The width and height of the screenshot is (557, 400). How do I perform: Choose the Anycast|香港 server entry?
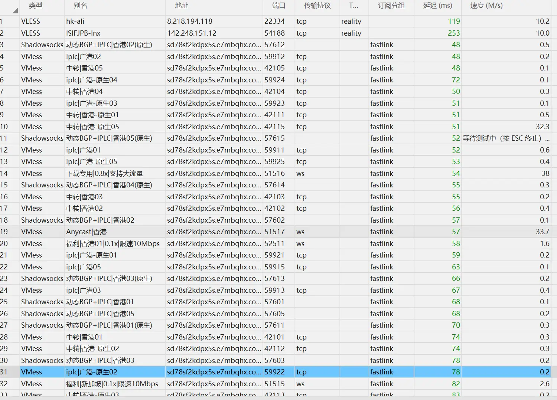point(86,232)
